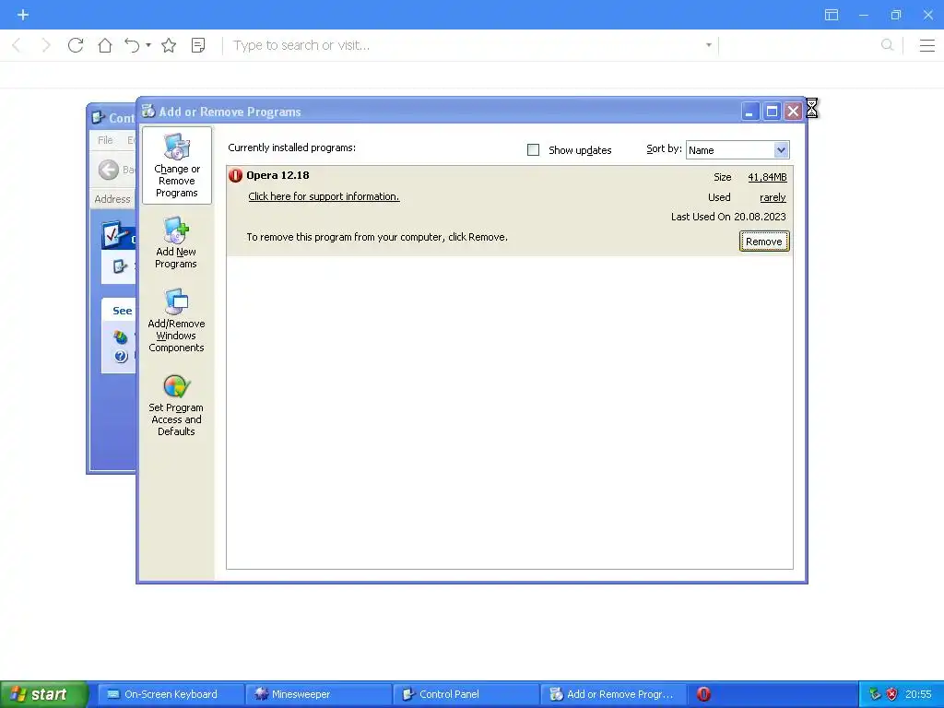This screenshot has height=708, width=944.
Task: Go back in the browser toolbar
Action: click(17, 45)
